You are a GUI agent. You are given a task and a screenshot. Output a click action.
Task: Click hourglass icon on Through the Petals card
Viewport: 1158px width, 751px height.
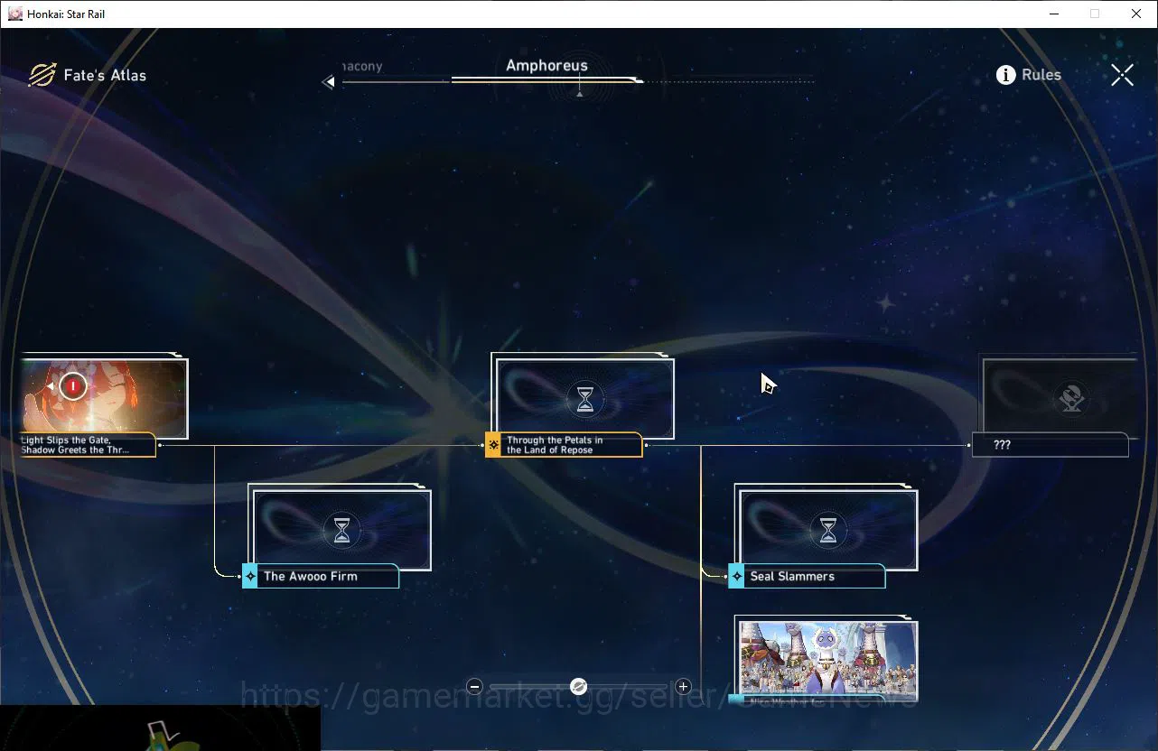[586, 399]
